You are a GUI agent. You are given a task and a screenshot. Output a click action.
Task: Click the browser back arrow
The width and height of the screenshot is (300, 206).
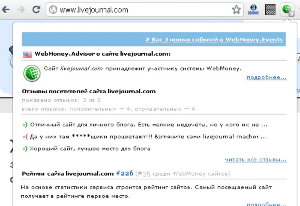point(6,9)
